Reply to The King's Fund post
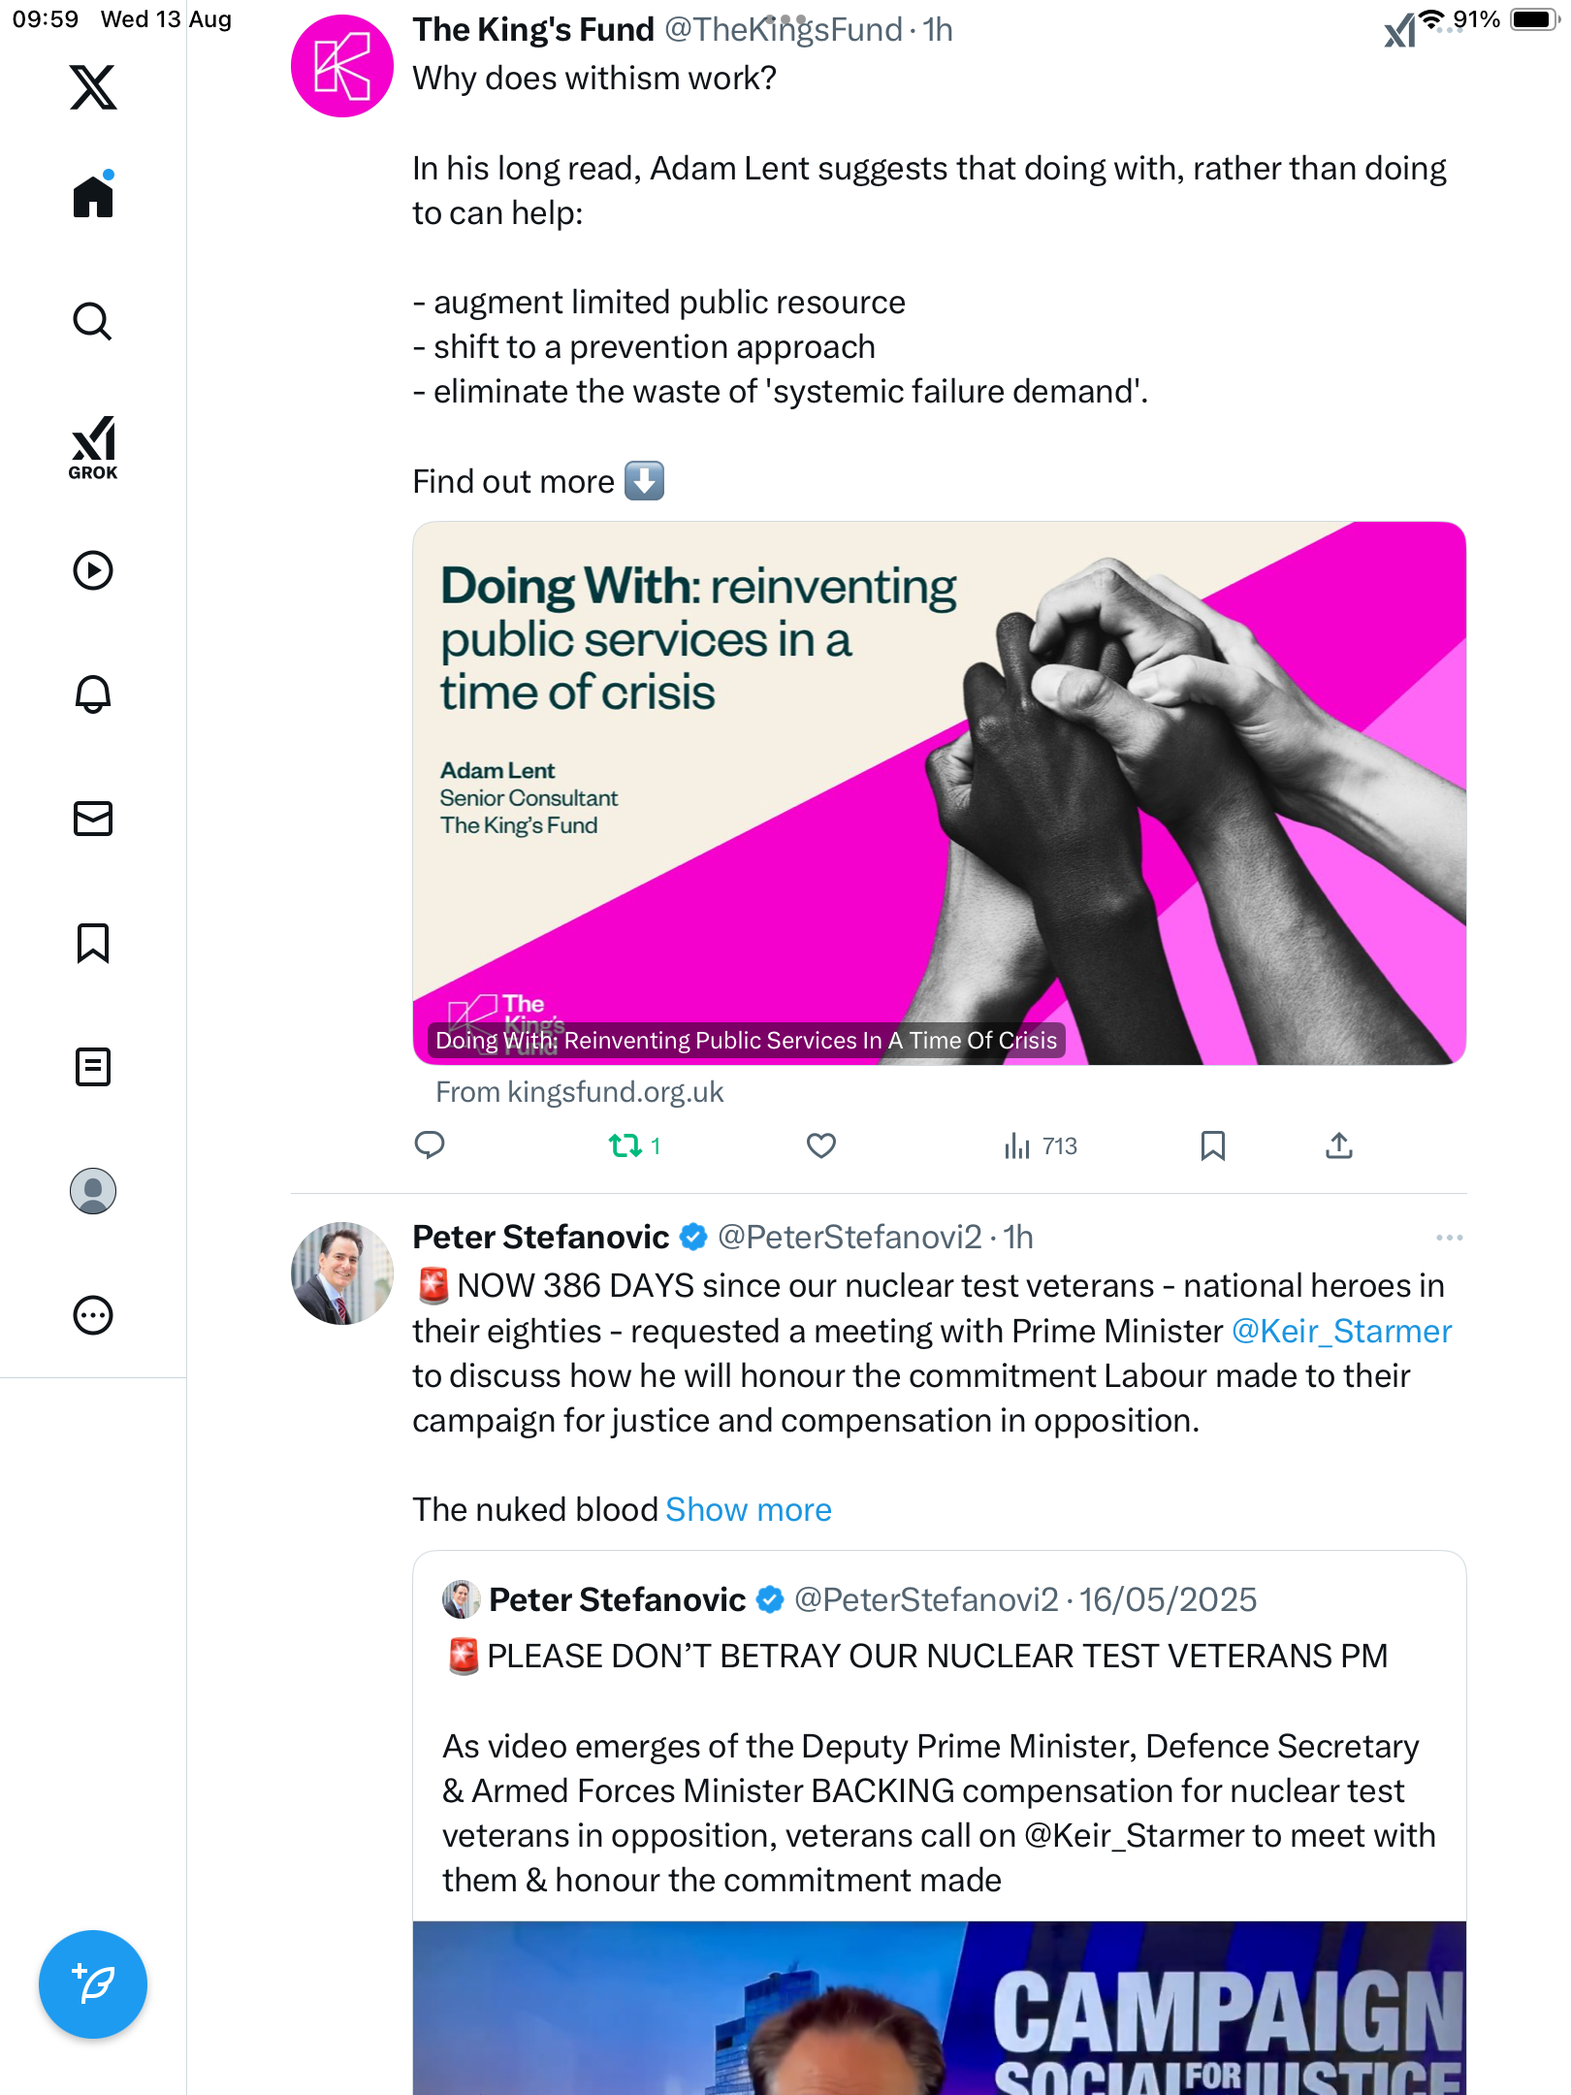The width and height of the screenshot is (1571, 2095). [x=430, y=1146]
